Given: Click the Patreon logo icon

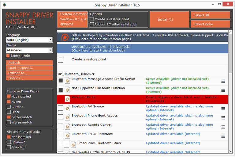Looking at the screenshot, I should click(64, 37).
